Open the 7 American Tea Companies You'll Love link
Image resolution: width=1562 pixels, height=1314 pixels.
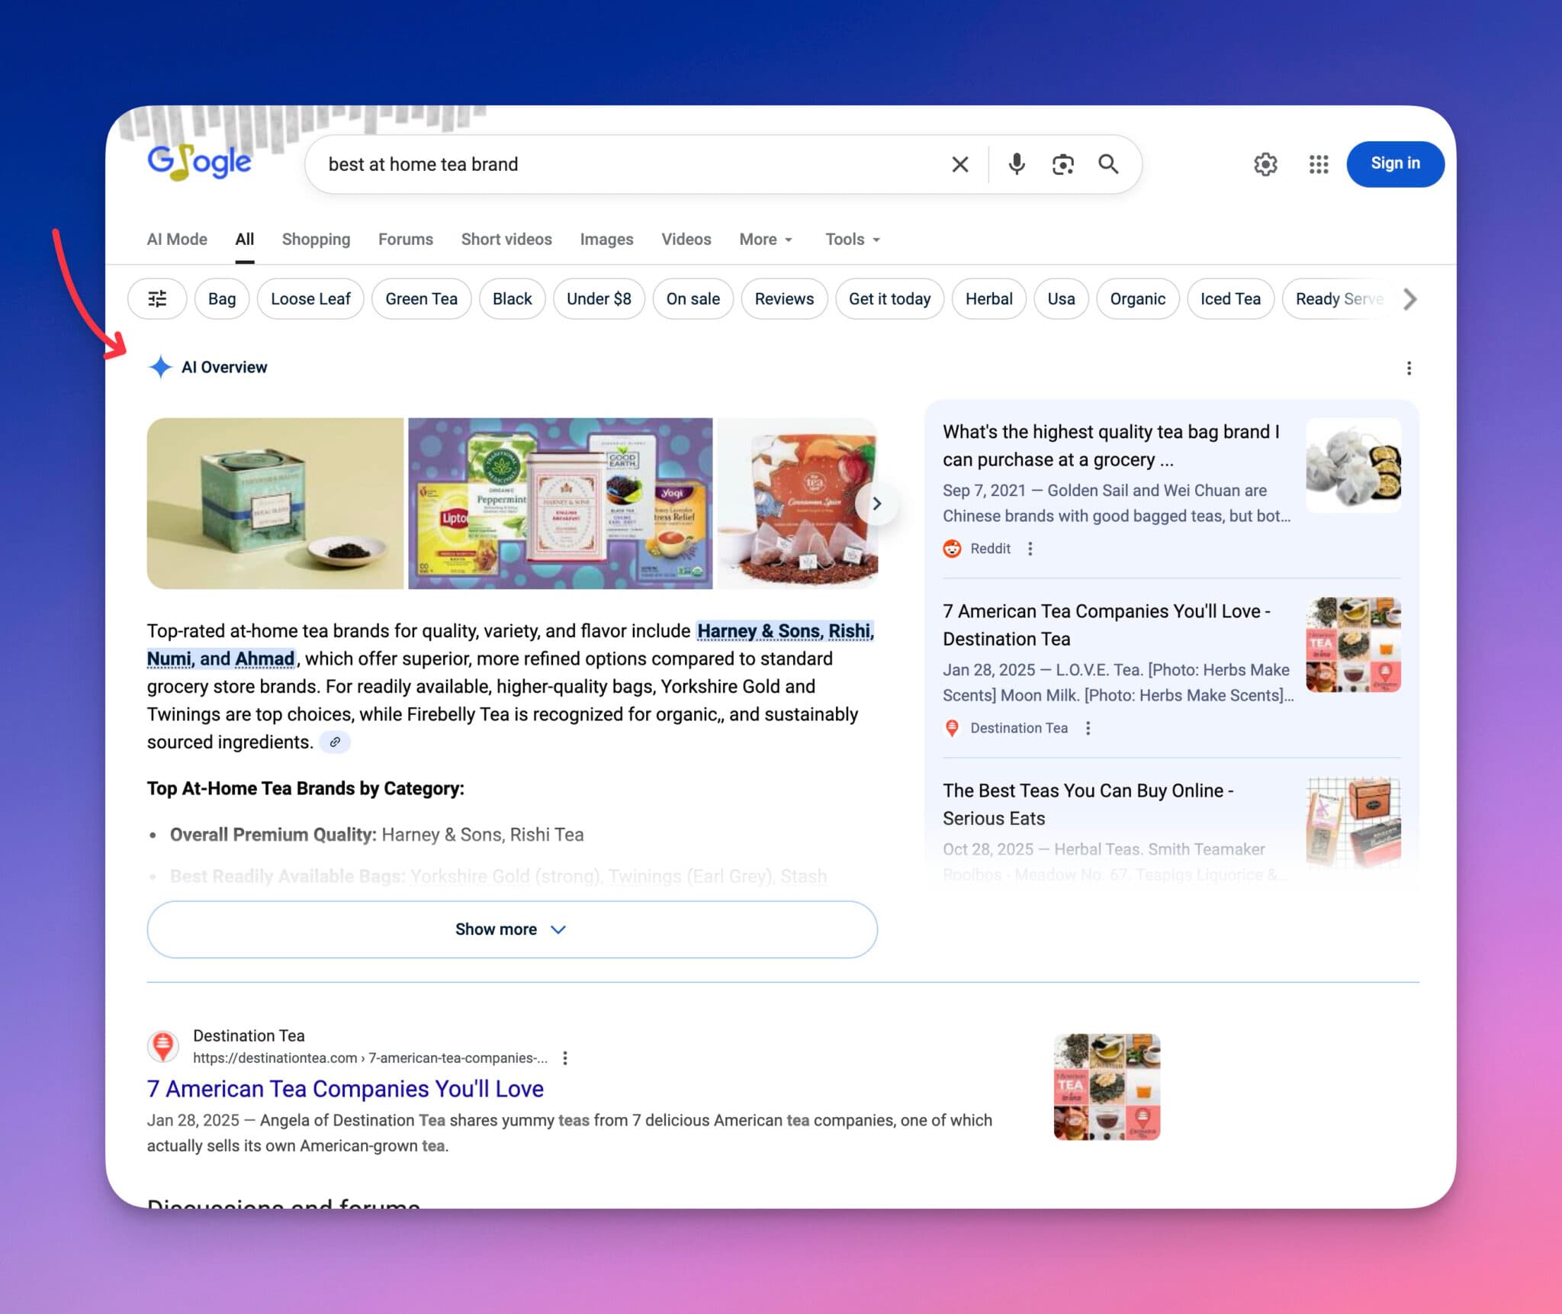(x=345, y=1088)
